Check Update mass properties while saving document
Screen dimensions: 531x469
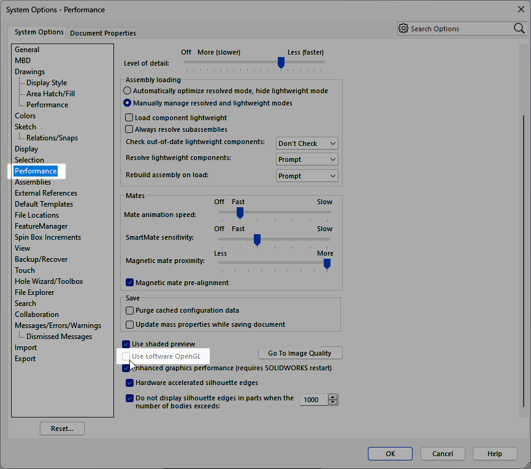tap(129, 324)
